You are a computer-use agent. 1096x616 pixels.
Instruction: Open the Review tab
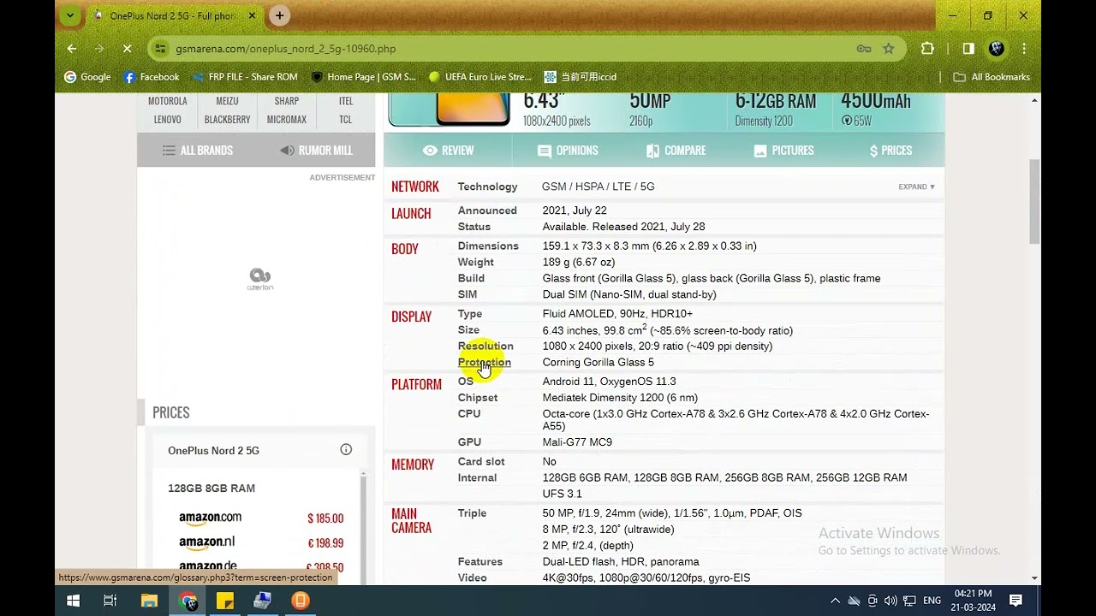(448, 151)
